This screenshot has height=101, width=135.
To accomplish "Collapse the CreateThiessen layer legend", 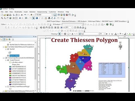I will (x=6, y=60).
